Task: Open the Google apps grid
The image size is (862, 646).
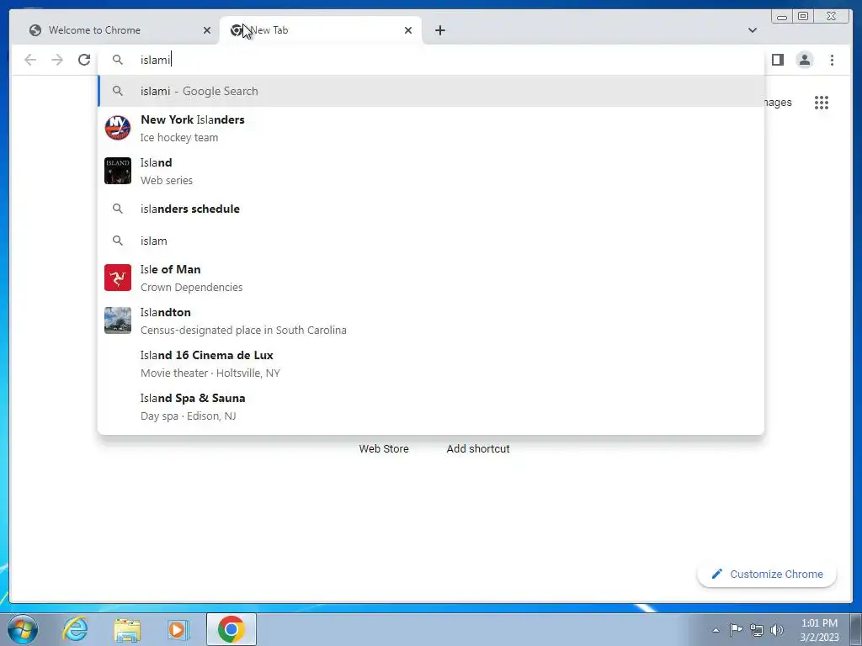Action: pyautogui.click(x=822, y=102)
